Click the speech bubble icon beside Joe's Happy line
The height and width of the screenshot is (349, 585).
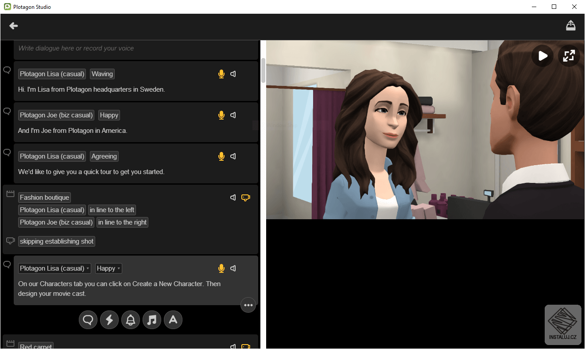point(7,111)
